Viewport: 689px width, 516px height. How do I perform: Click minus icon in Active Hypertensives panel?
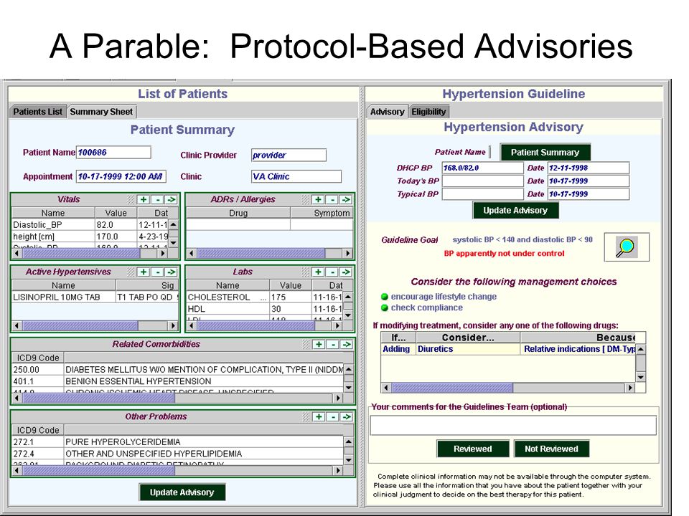tap(157, 272)
